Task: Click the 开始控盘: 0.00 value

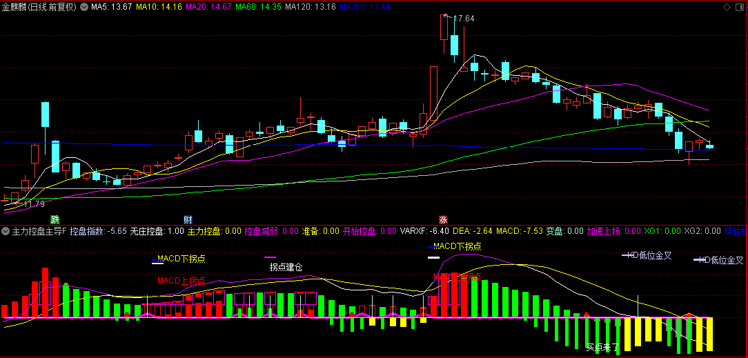Action: [370, 232]
